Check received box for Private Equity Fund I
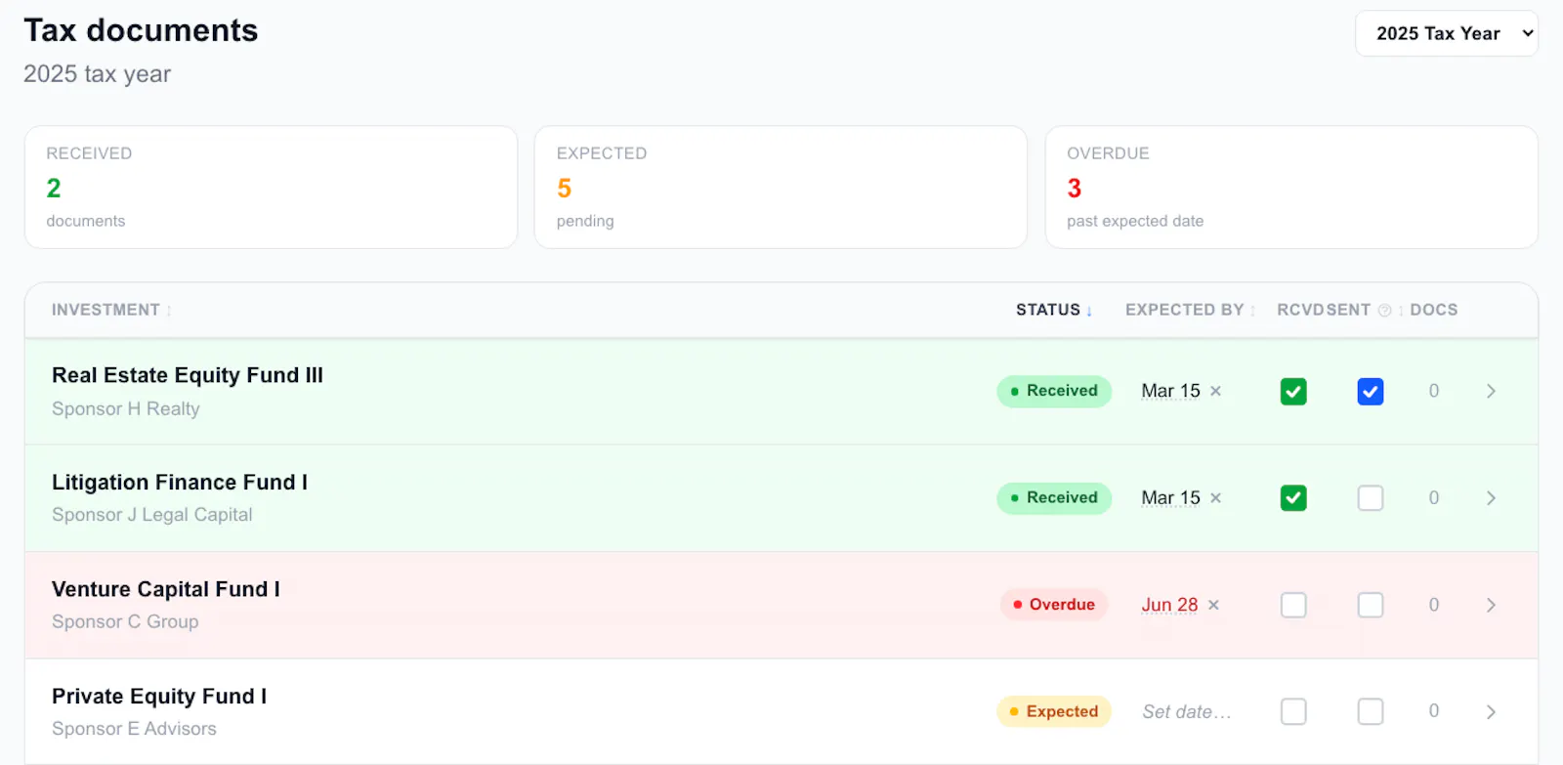 tap(1293, 711)
